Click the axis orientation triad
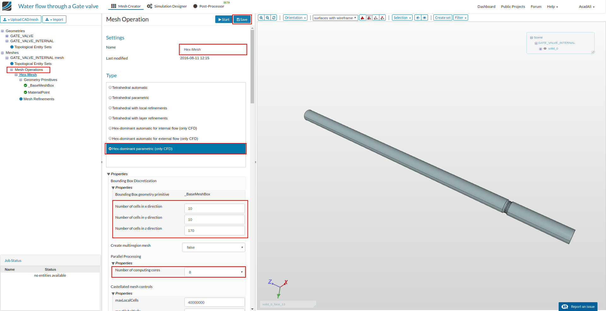The width and height of the screenshot is (606, 311). point(278,288)
